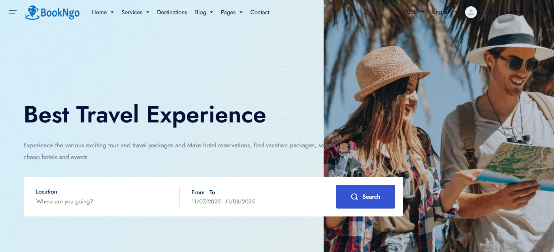
Task: Open the USD currency selector
Action: pyautogui.click(x=416, y=12)
